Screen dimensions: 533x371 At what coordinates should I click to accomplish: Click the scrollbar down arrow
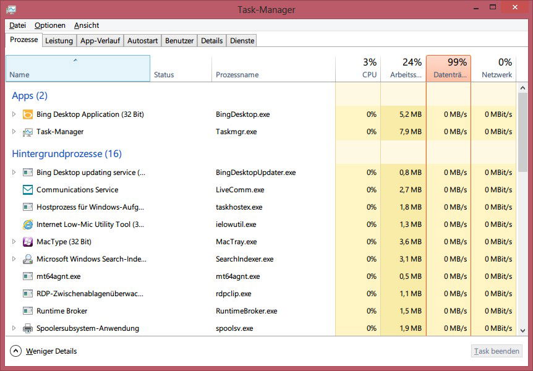(x=523, y=330)
